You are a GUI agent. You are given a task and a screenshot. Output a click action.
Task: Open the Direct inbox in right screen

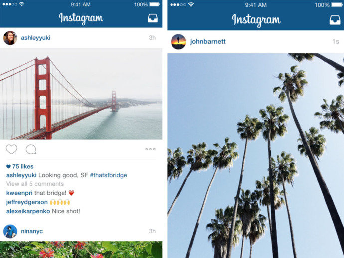pos(335,20)
